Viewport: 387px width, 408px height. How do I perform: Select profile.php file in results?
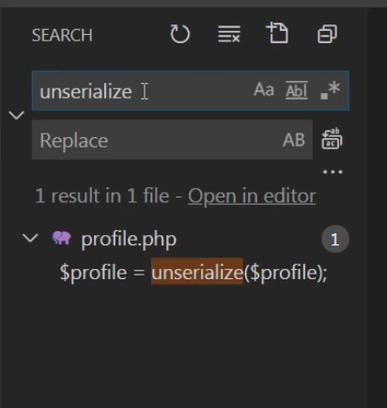[x=129, y=240]
